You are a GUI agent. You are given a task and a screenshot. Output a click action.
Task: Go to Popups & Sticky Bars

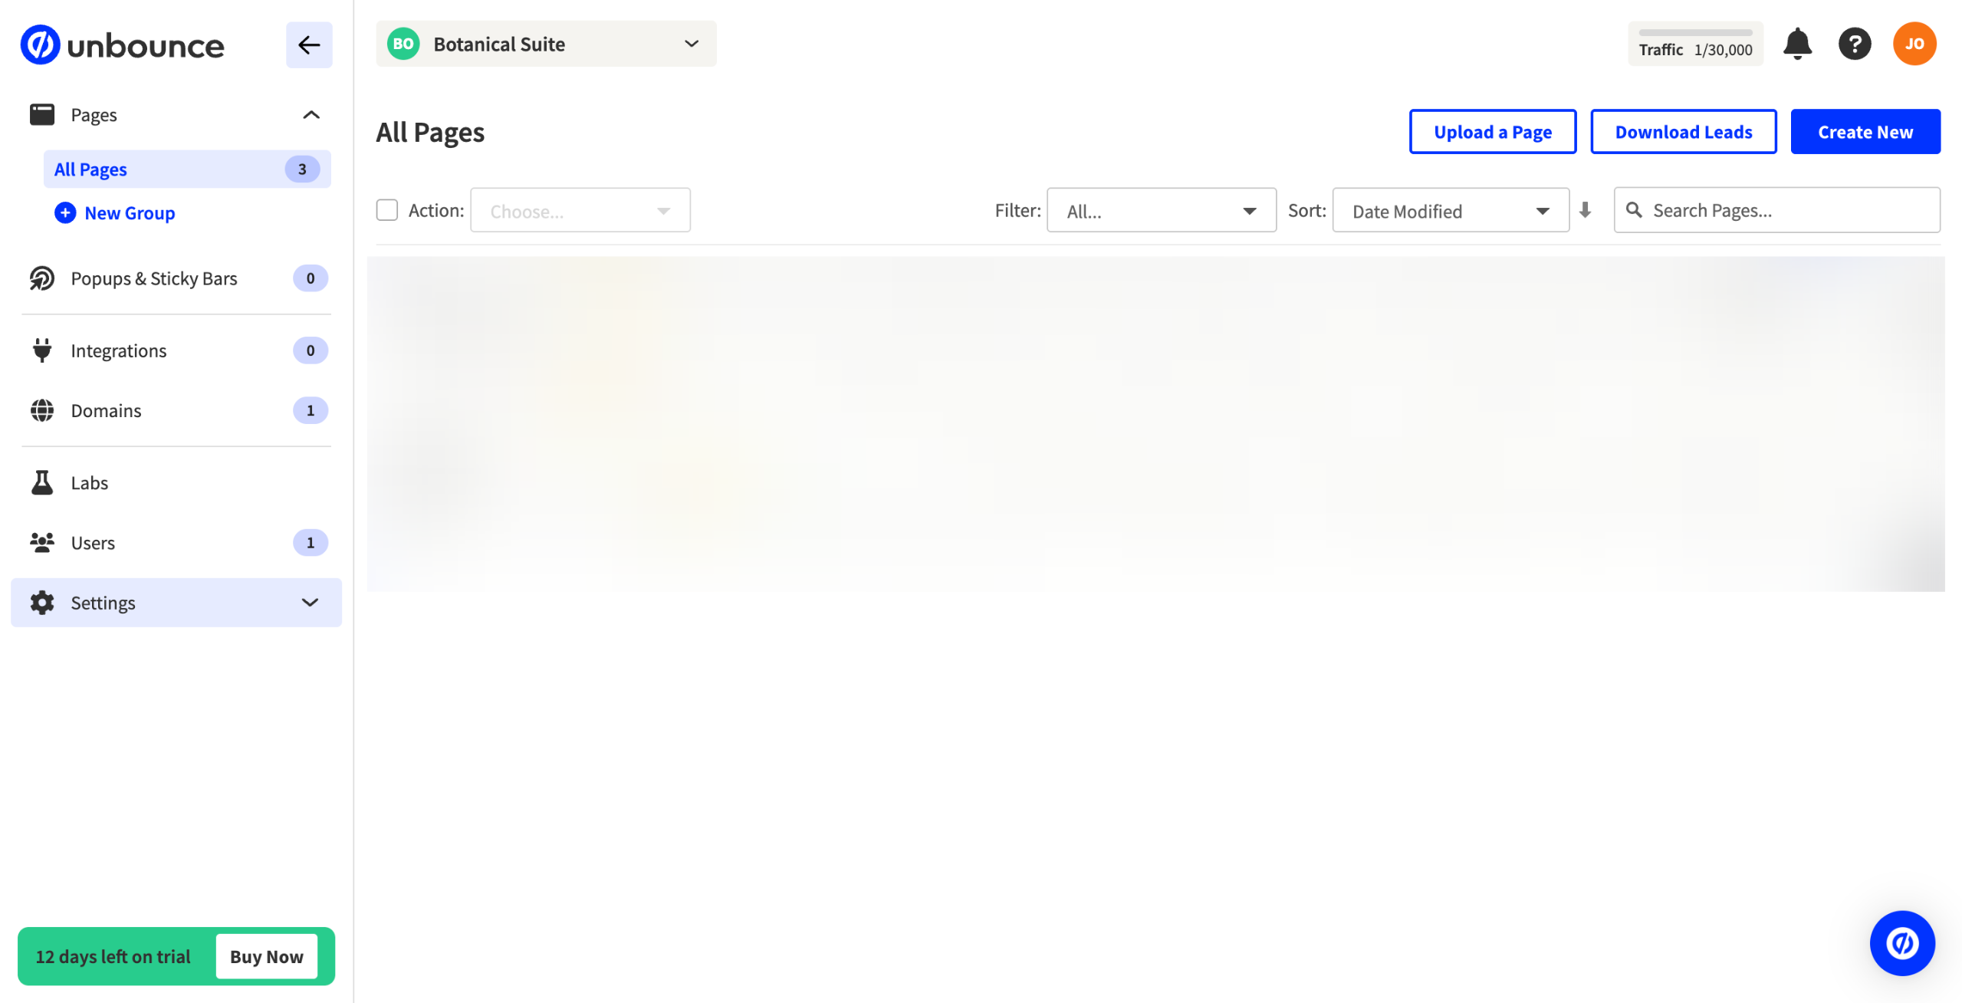153,278
